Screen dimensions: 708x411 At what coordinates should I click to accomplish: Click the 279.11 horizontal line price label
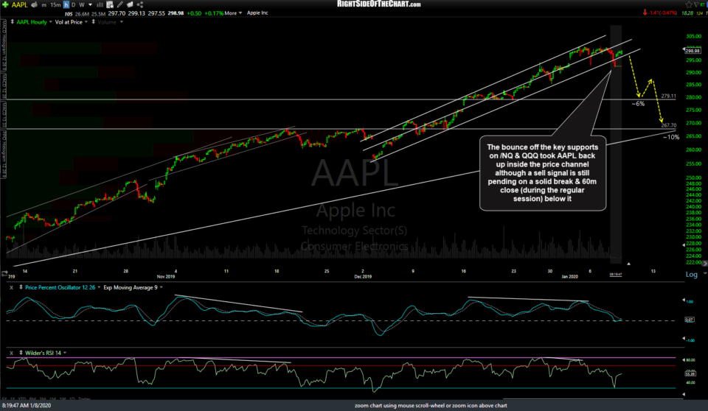669,96
